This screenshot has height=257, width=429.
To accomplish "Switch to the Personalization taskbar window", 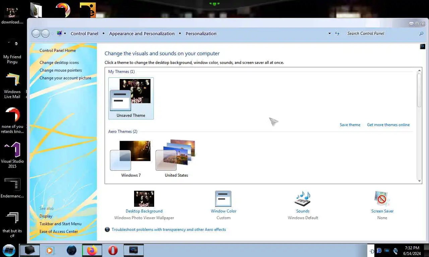I will [x=133, y=250].
